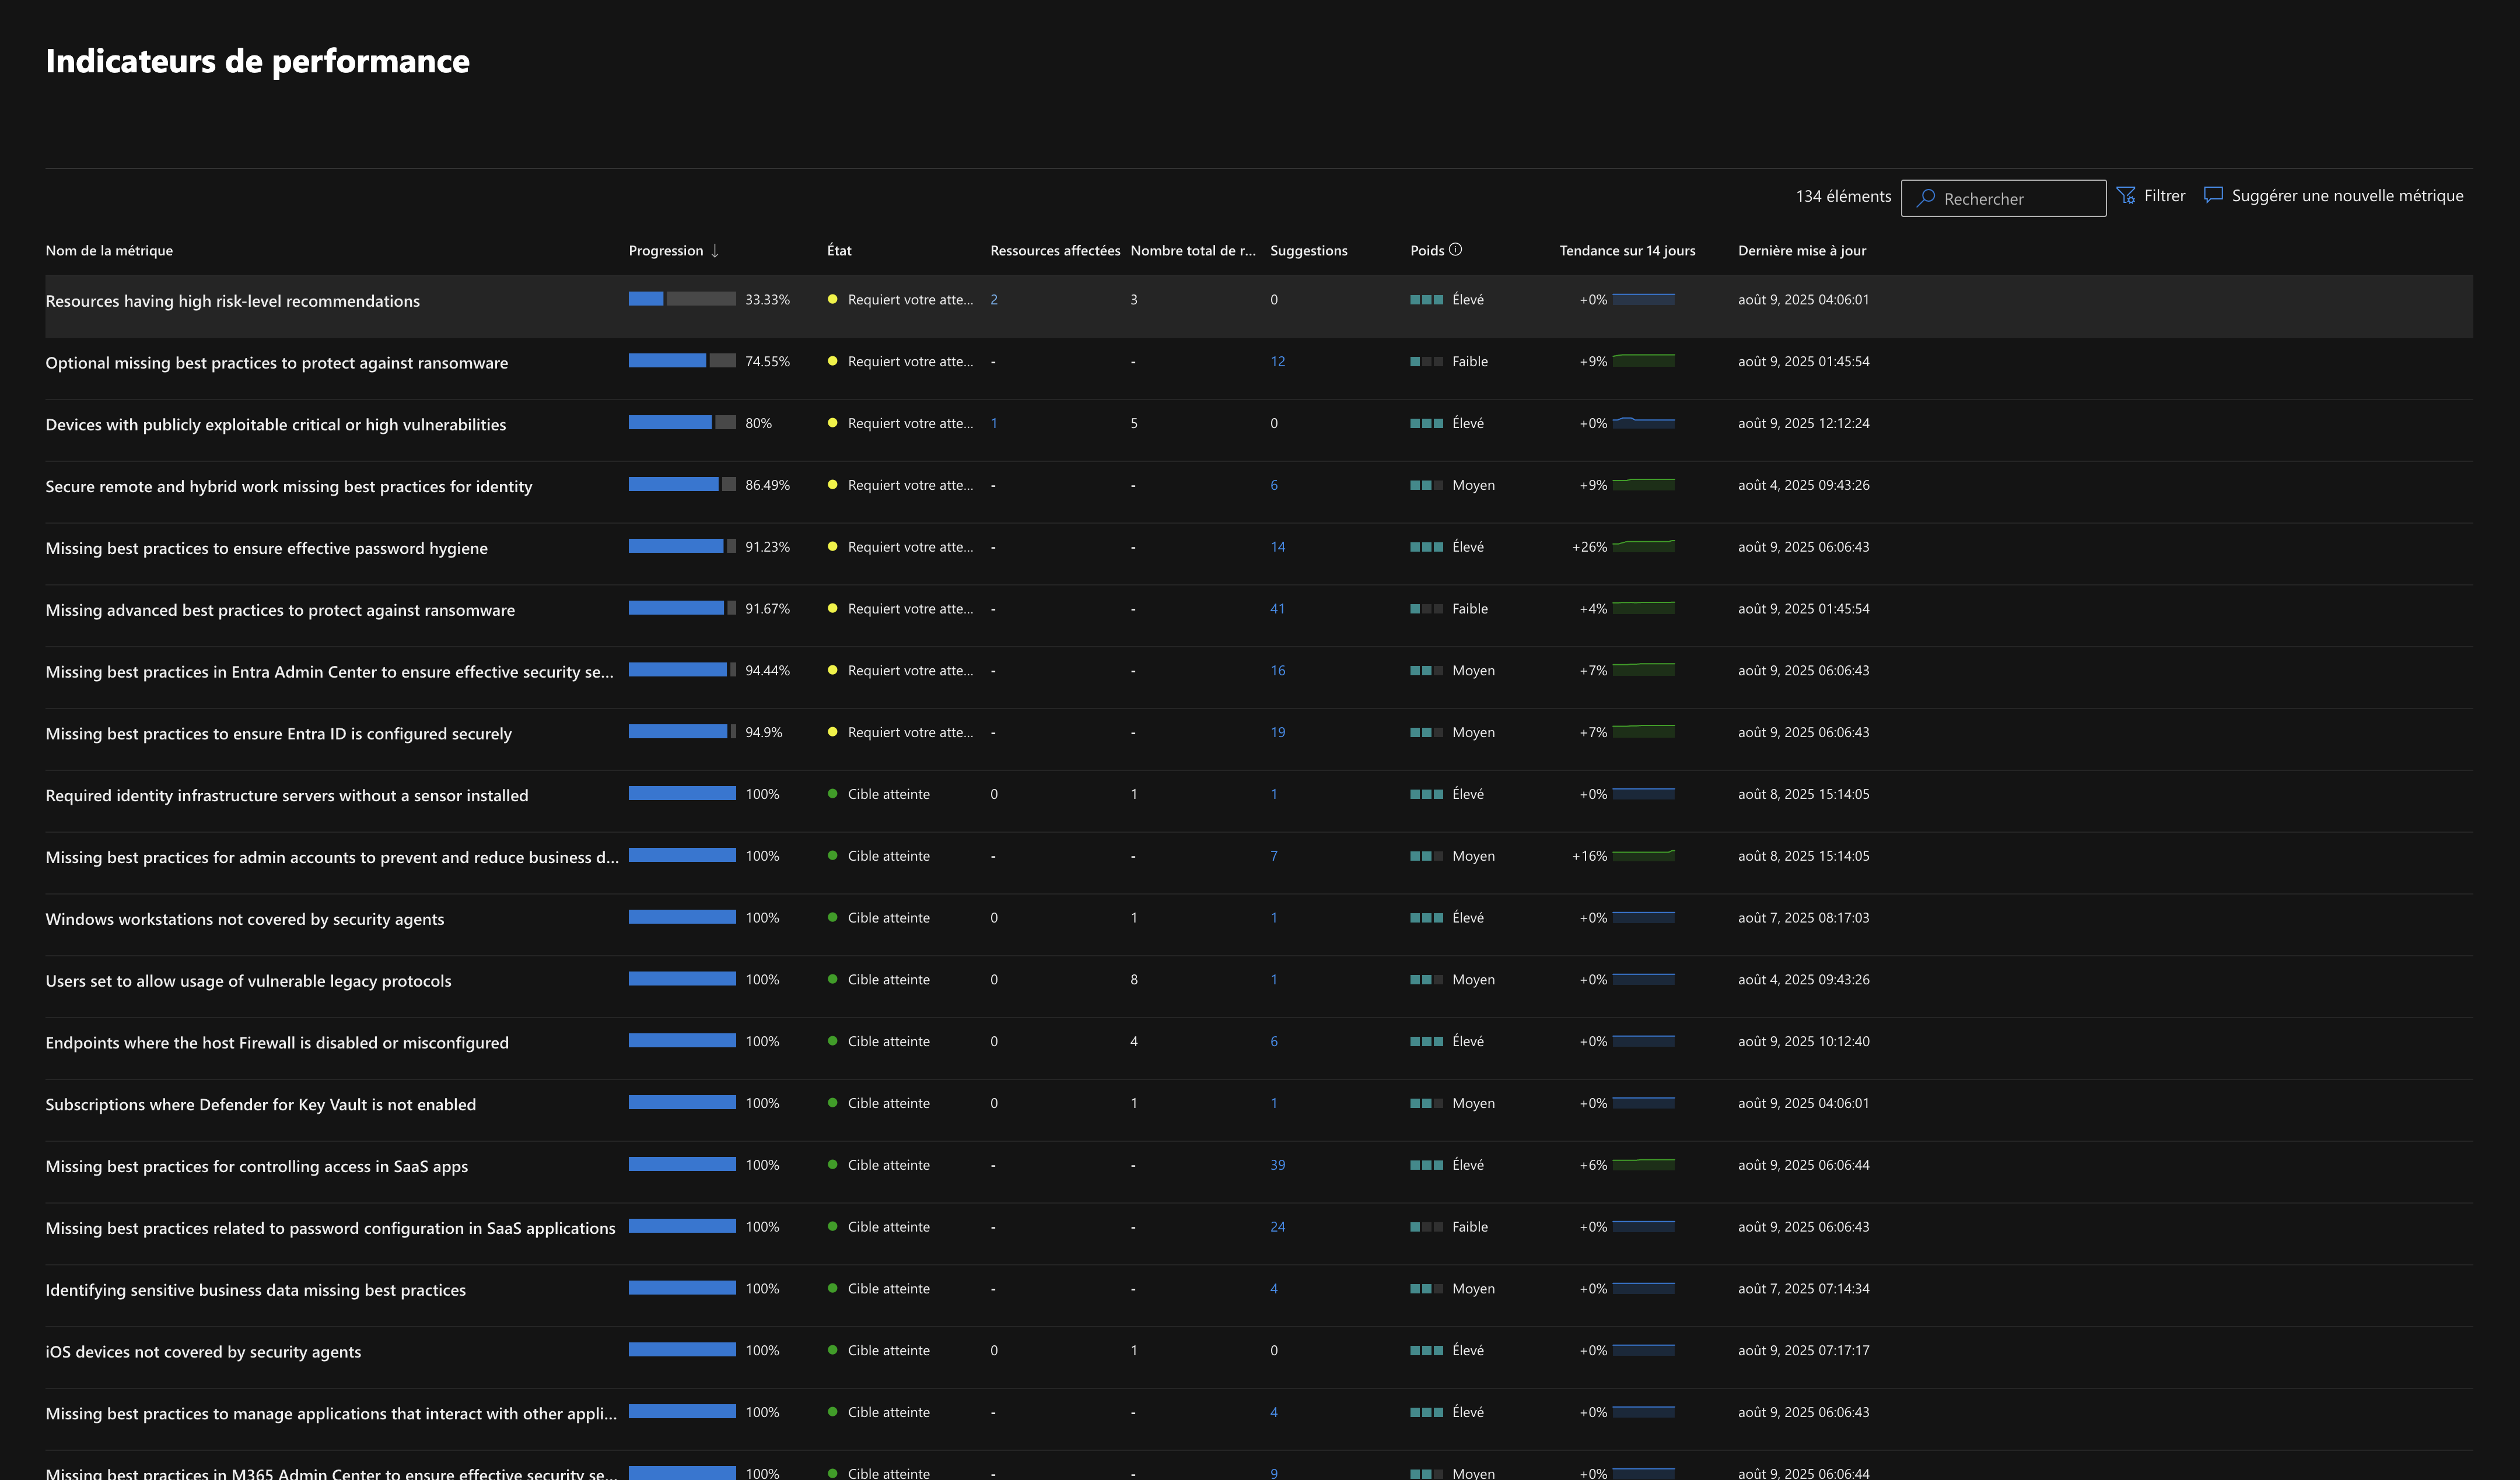The height and width of the screenshot is (1480, 2520).
Task: Click the info icon next to Poids
Action: coord(1455,250)
